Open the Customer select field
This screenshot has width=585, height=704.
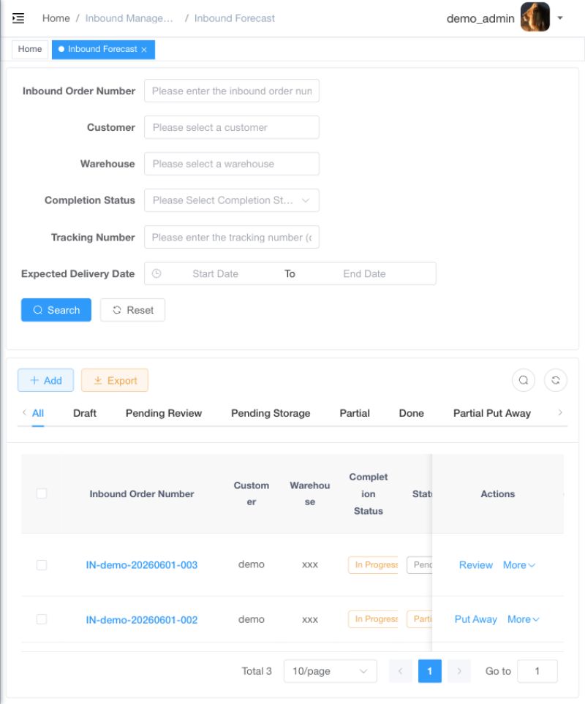coord(232,127)
